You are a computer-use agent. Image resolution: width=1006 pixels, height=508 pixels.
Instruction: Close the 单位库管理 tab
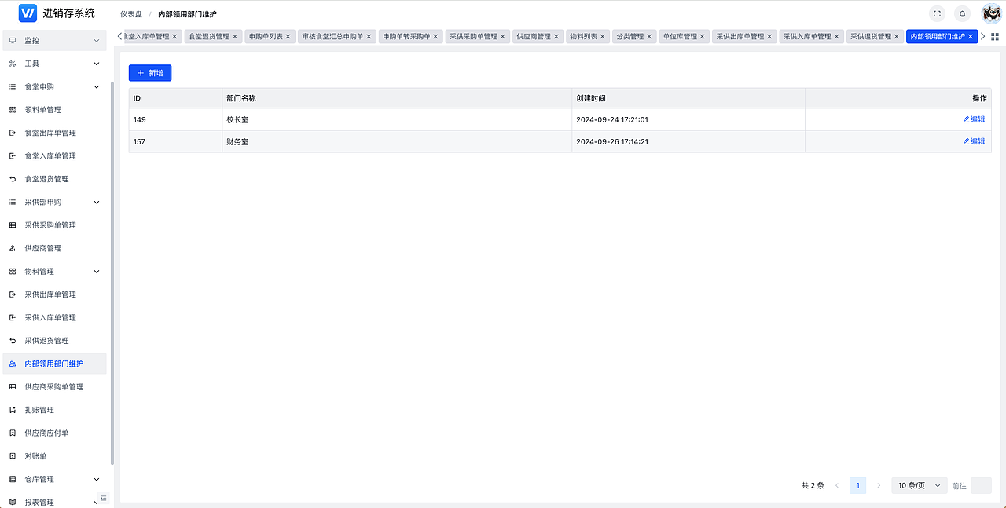pos(703,36)
